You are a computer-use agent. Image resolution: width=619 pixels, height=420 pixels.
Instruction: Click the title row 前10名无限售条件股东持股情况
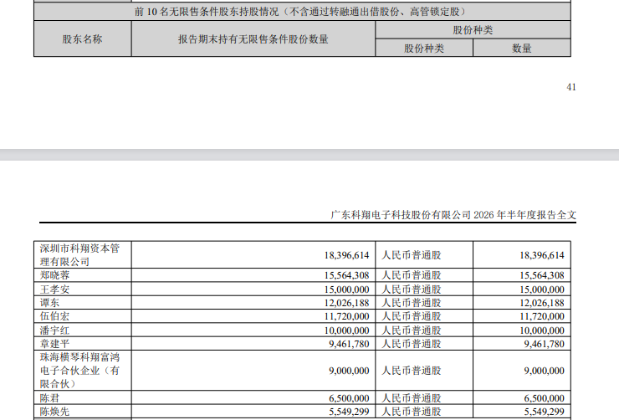pos(303,12)
